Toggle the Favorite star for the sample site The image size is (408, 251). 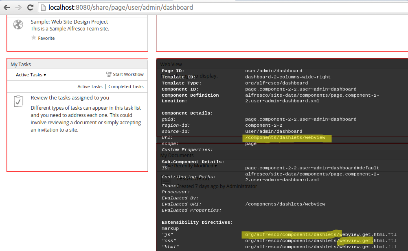coord(34,38)
